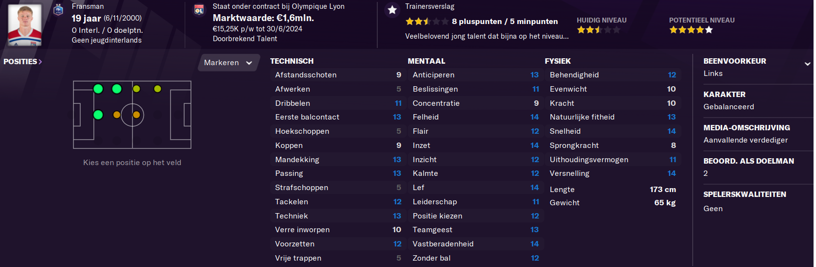
Task: Select the green left wing-back position dot
Action: coord(117,89)
